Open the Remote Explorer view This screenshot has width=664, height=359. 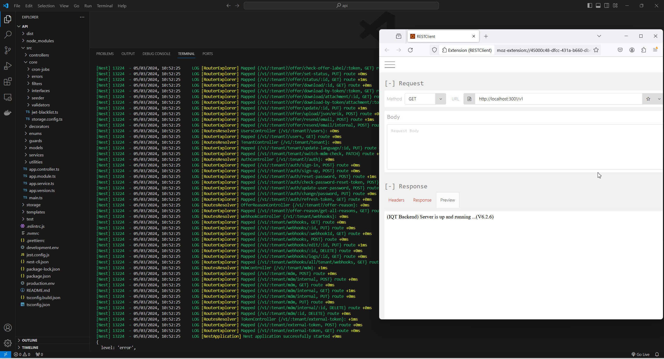click(x=8, y=97)
